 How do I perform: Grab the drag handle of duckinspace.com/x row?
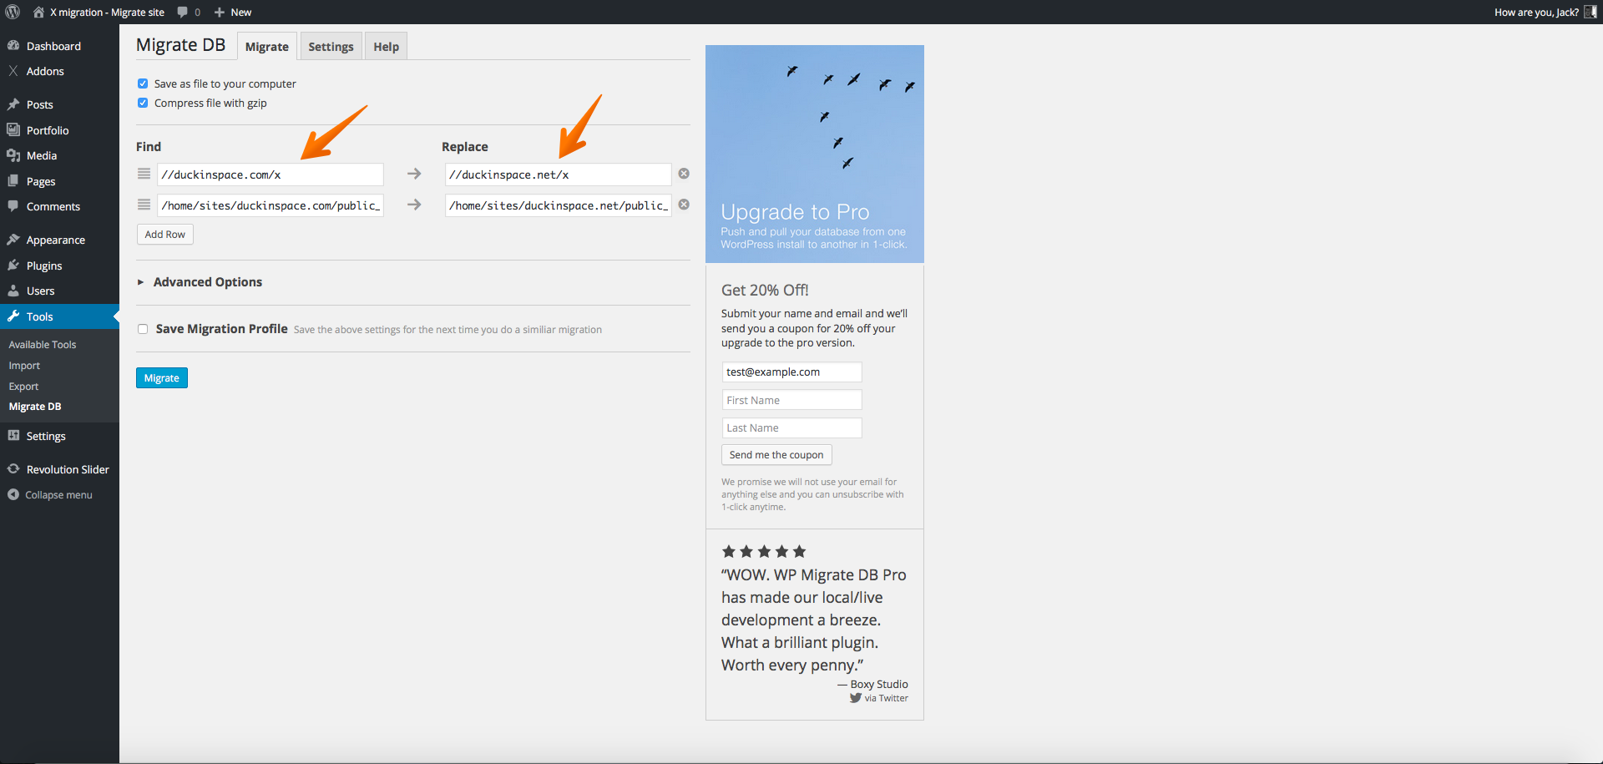pyautogui.click(x=144, y=174)
